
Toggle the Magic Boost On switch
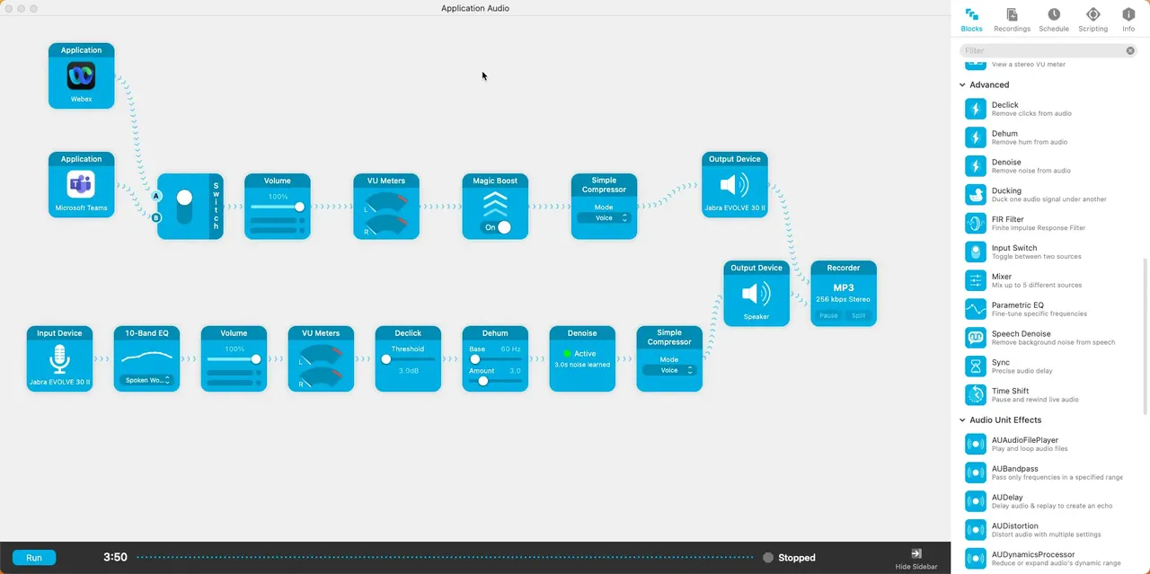pos(498,227)
